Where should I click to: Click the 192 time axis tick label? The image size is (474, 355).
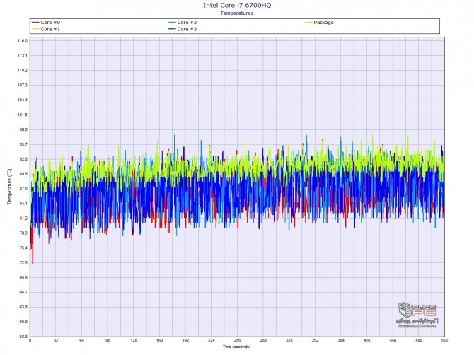coord(185,340)
